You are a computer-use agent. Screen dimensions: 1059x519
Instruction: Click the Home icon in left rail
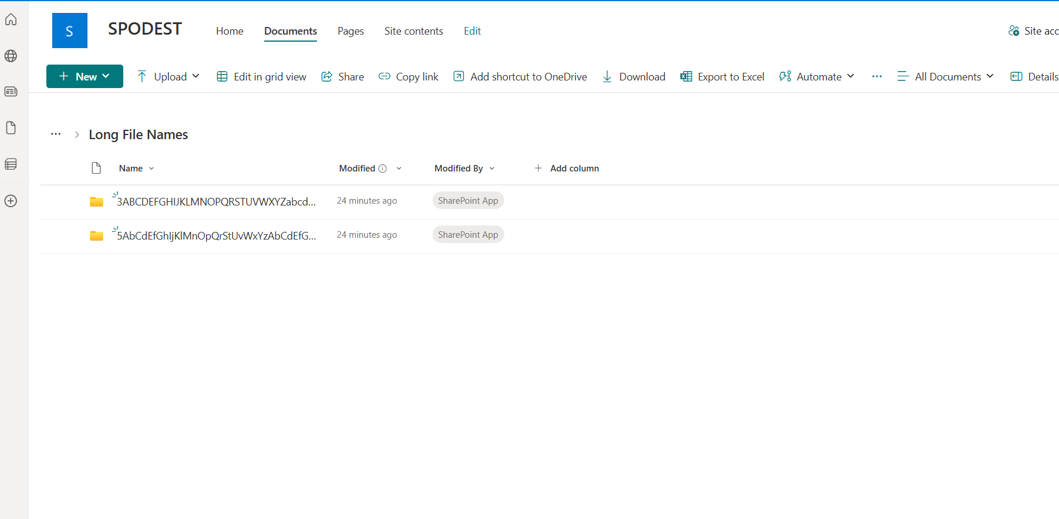coord(11,20)
